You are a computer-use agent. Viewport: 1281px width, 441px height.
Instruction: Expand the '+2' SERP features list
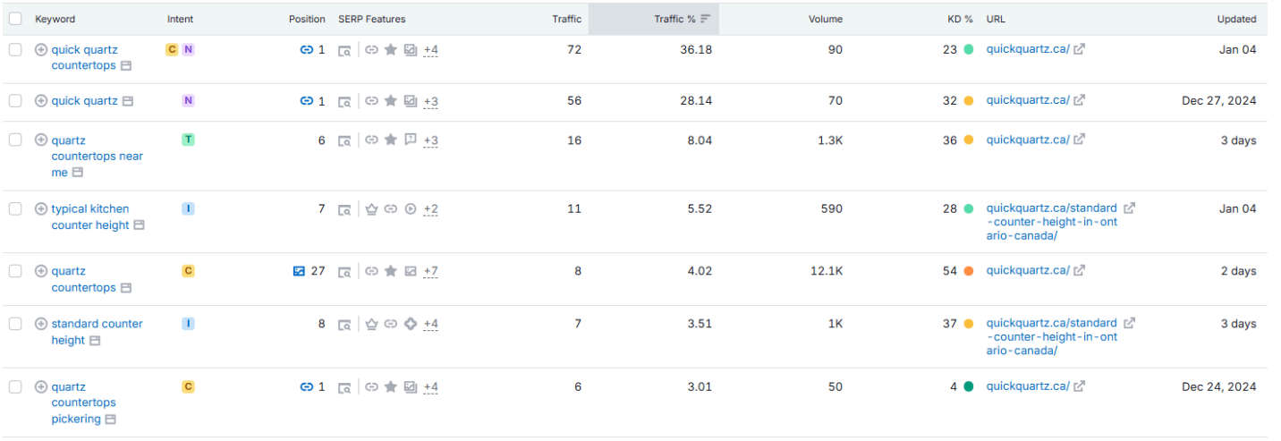[430, 209]
